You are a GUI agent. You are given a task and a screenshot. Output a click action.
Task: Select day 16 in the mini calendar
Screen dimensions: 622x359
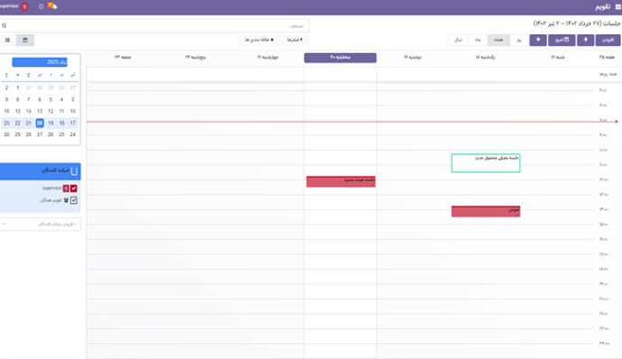point(6,111)
